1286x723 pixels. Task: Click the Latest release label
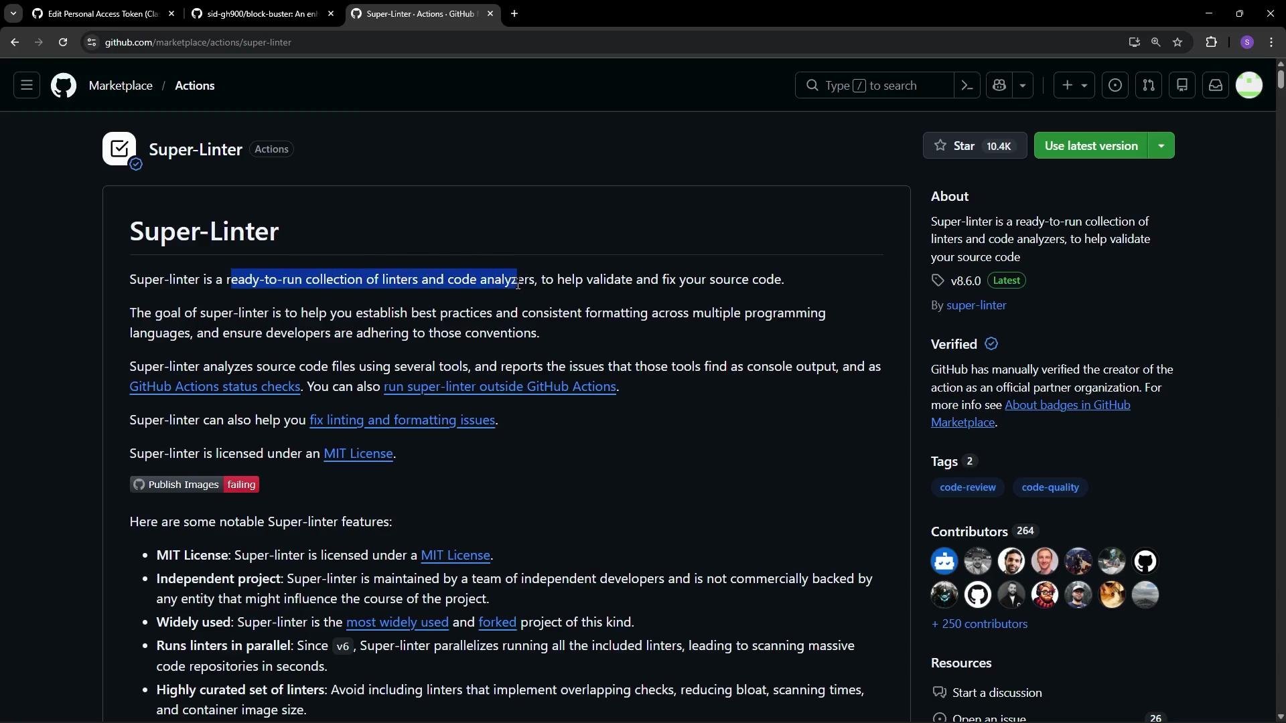(1006, 280)
